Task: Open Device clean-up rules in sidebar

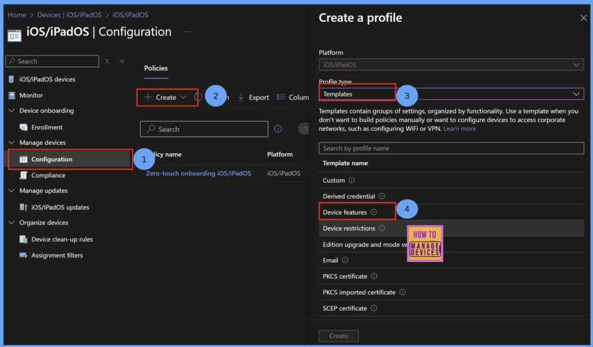Action: tap(62, 239)
